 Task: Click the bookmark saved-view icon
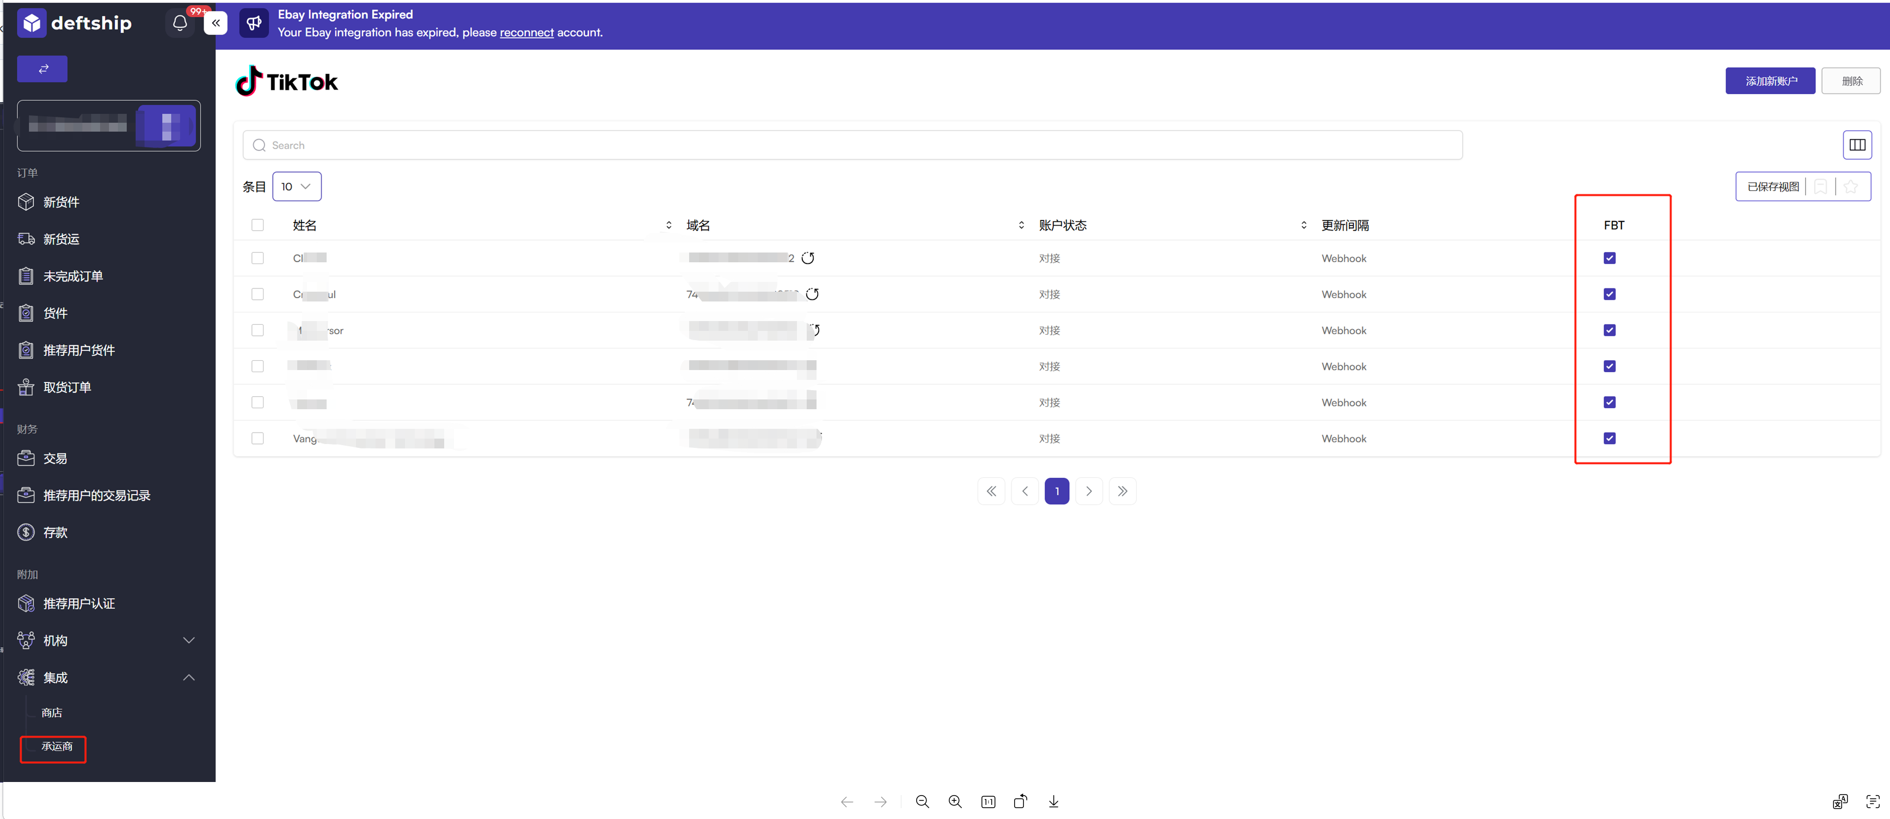(1820, 186)
